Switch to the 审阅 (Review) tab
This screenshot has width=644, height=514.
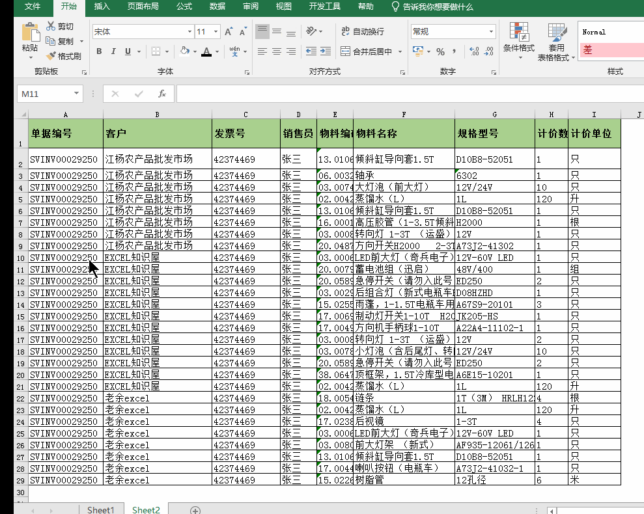click(250, 7)
